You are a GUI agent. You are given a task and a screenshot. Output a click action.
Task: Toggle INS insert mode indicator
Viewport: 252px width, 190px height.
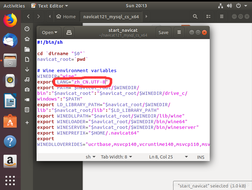tap(201, 157)
